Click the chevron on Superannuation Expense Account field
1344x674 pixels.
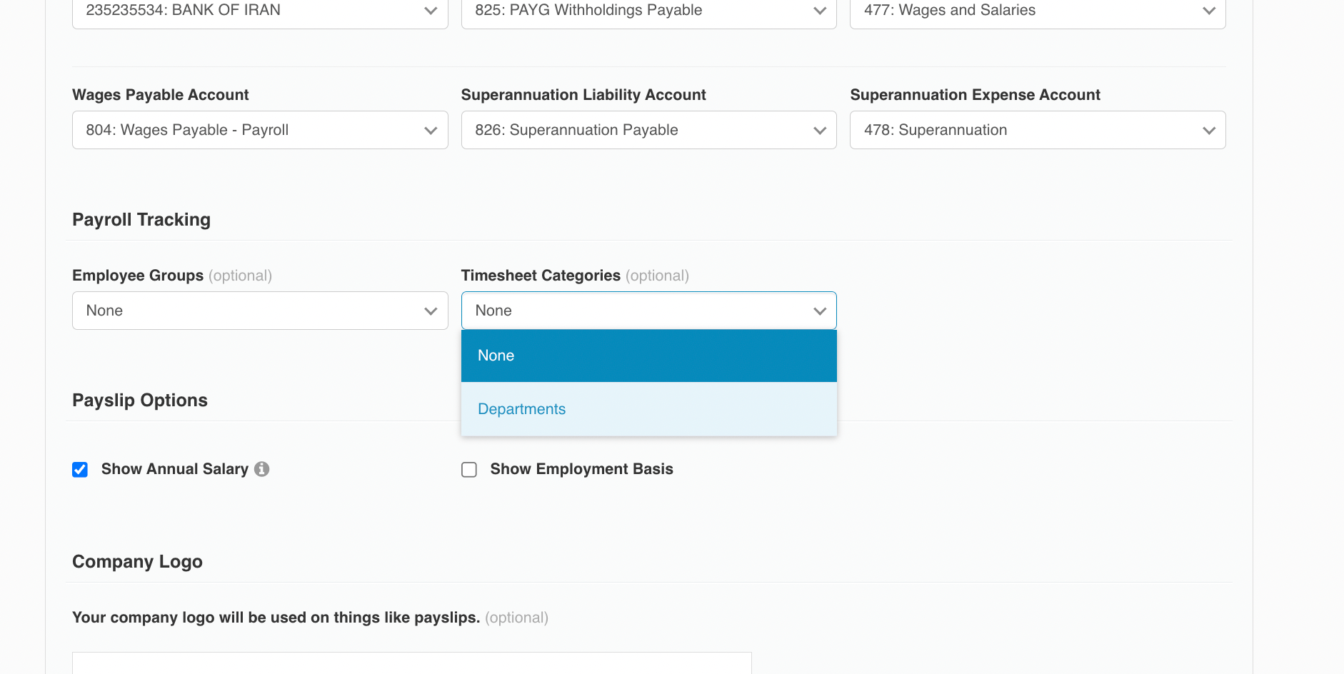point(1208,130)
